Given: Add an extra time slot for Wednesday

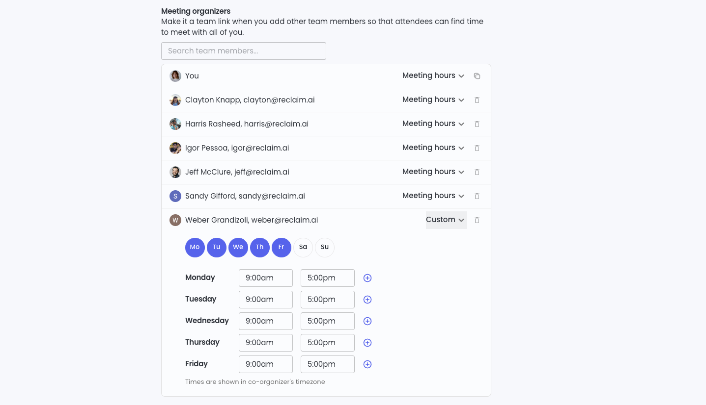Looking at the screenshot, I should 367,321.
